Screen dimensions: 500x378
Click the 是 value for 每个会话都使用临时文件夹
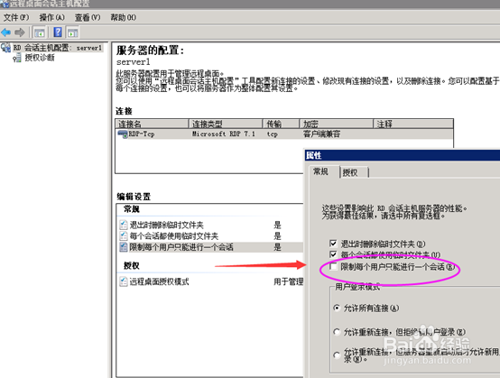pyautogui.click(x=277, y=236)
